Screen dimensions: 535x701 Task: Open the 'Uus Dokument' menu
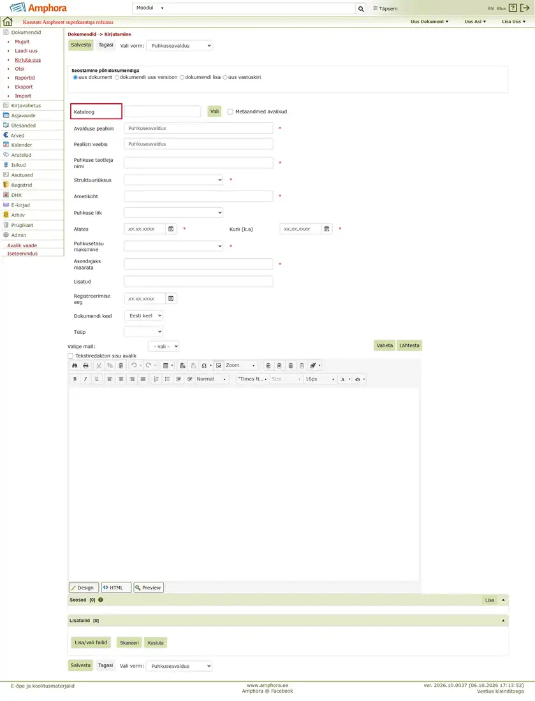coord(429,22)
